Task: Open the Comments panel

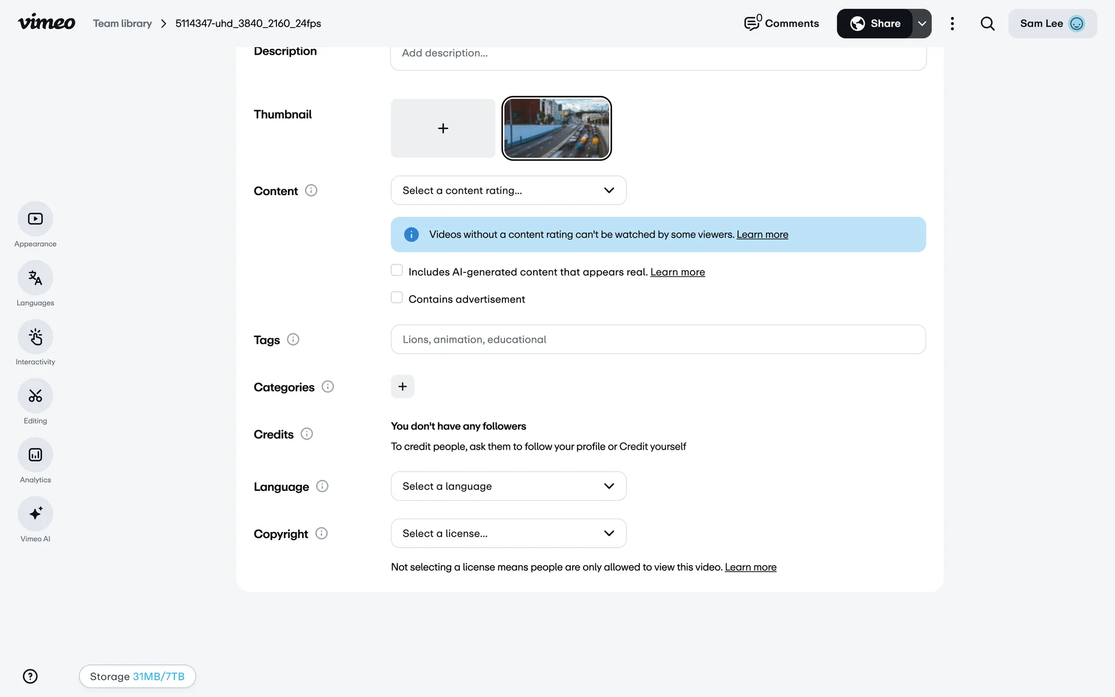Action: click(782, 24)
